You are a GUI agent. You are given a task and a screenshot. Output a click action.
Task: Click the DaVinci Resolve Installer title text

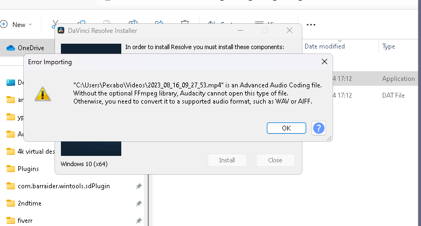[102, 31]
